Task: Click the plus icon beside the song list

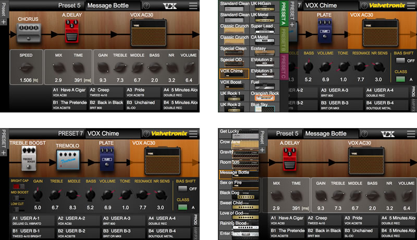Action: [262, 150]
